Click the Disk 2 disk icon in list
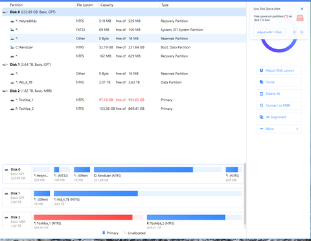The image size is (311, 241). coord(5,91)
